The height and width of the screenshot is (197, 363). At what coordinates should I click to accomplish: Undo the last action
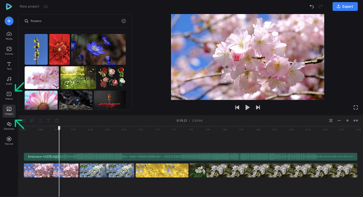point(312,6)
